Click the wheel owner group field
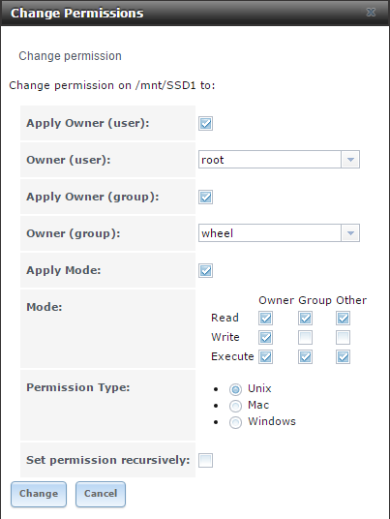The image size is (390, 519). coord(270,233)
